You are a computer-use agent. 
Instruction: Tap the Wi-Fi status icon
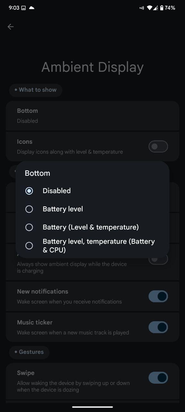point(149,8)
